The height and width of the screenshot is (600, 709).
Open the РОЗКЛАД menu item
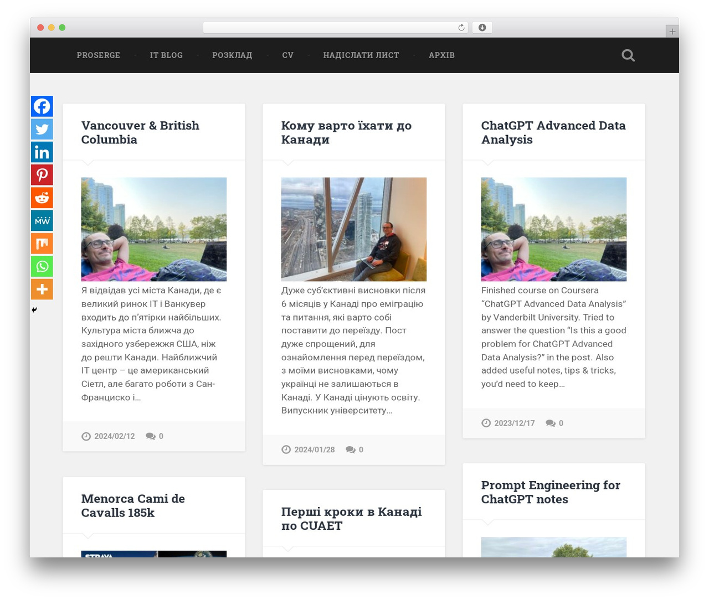tap(232, 55)
